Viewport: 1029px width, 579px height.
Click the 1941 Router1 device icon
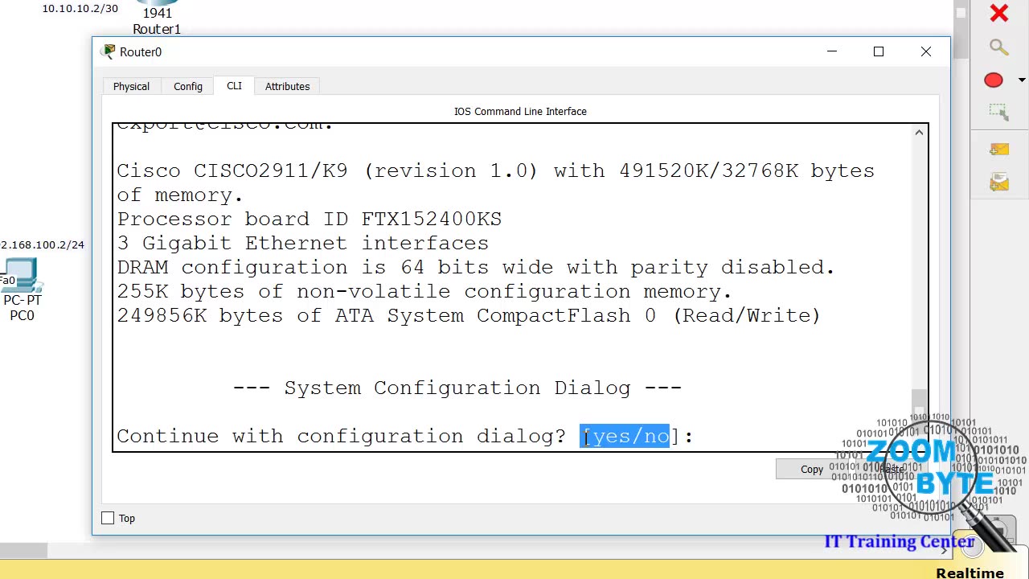click(x=158, y=3)
